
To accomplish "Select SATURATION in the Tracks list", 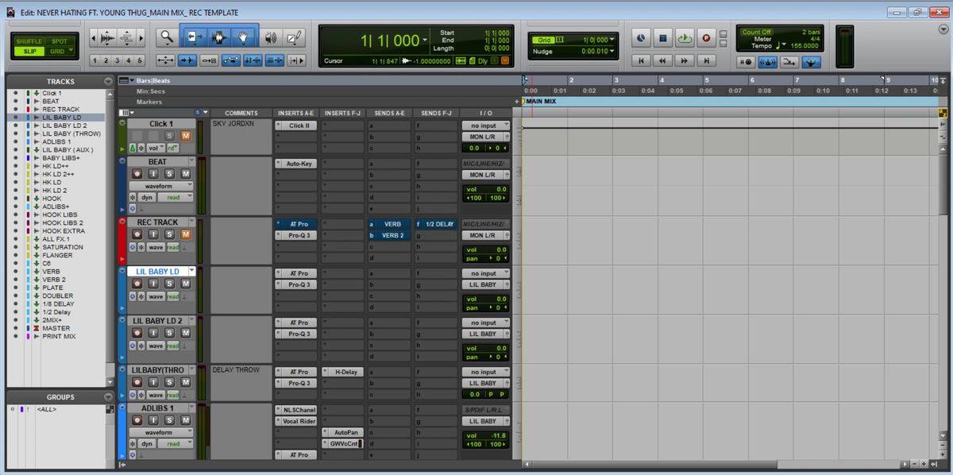I will pos(63,247).
